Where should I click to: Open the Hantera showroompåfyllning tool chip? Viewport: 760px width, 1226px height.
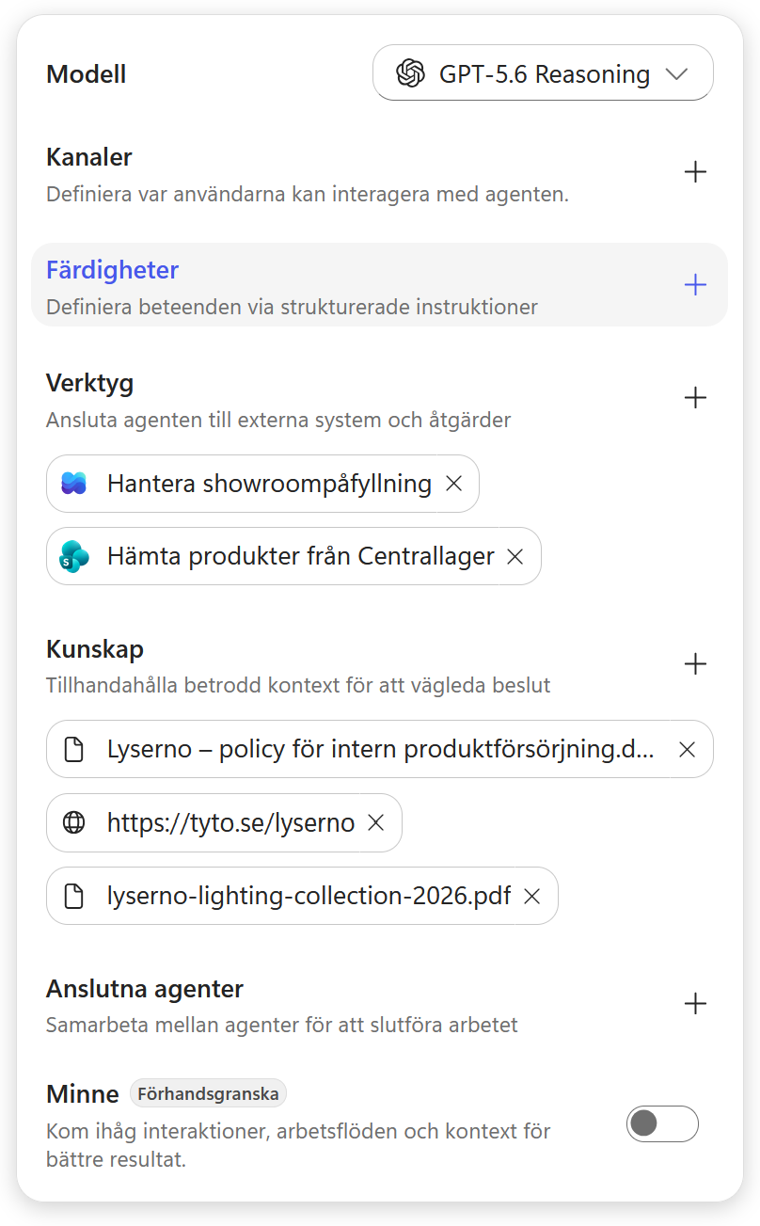pyautogui.click(x=262, y=484)
